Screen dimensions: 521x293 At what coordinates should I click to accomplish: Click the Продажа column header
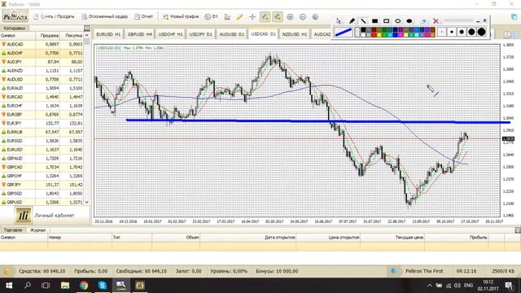point(48,35)
